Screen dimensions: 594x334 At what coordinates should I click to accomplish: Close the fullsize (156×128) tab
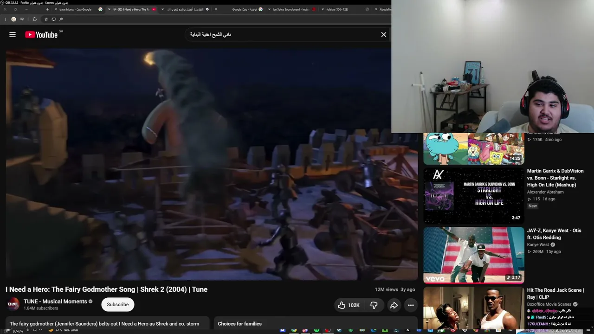[x=323, y=9]
